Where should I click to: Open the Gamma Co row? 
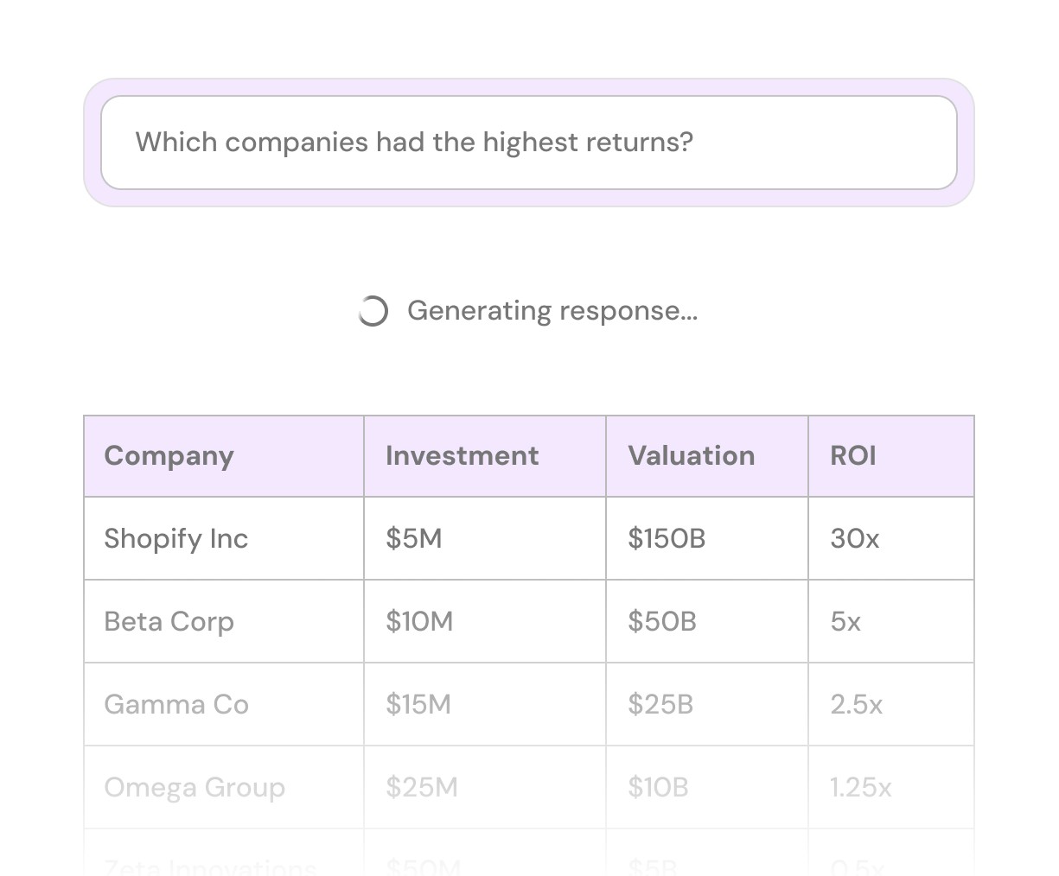tap(529, 704)
